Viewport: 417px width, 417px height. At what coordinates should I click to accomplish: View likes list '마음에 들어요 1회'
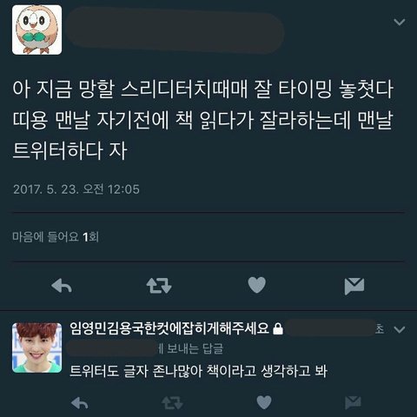pos(56,237)
